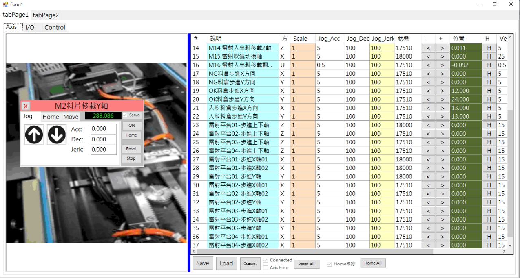Open the Control tab
520x278 pixels.
point(55,28)
